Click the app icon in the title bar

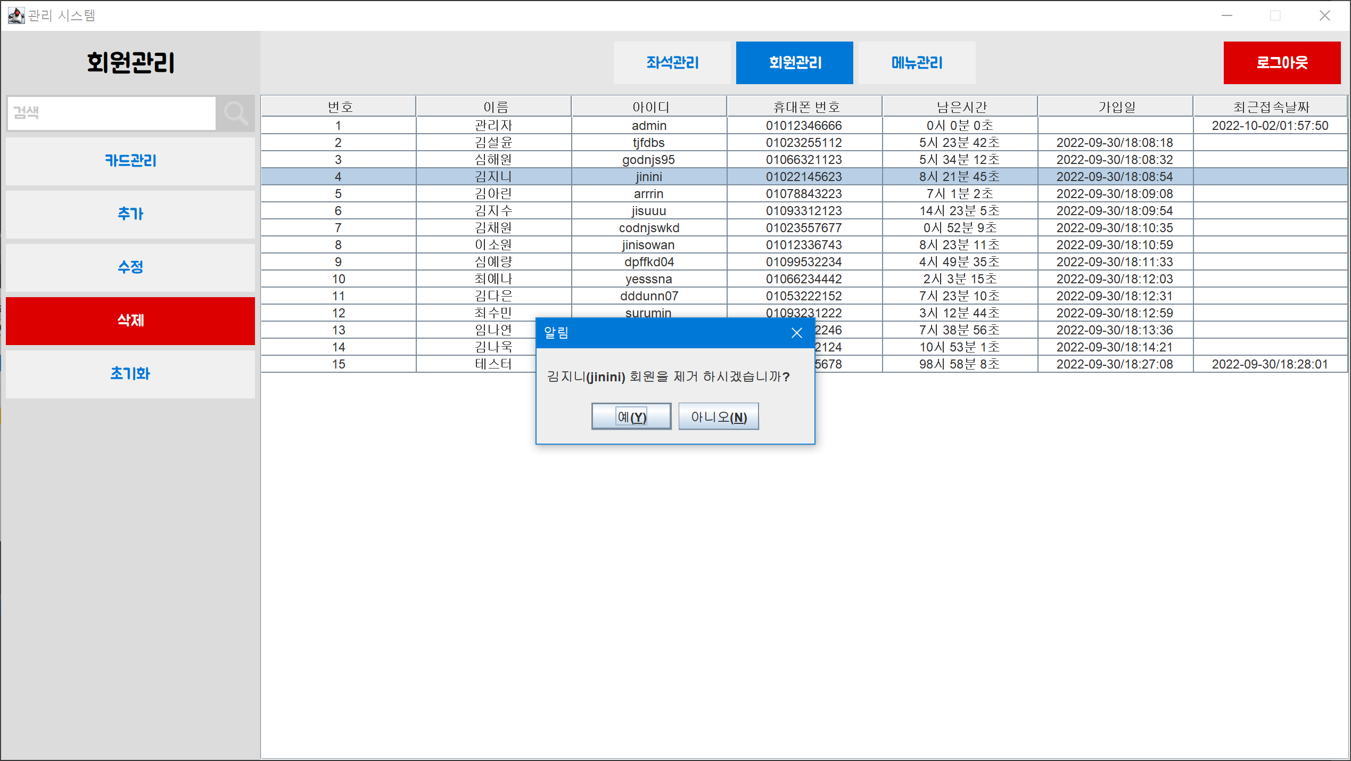tap(16, 15)
